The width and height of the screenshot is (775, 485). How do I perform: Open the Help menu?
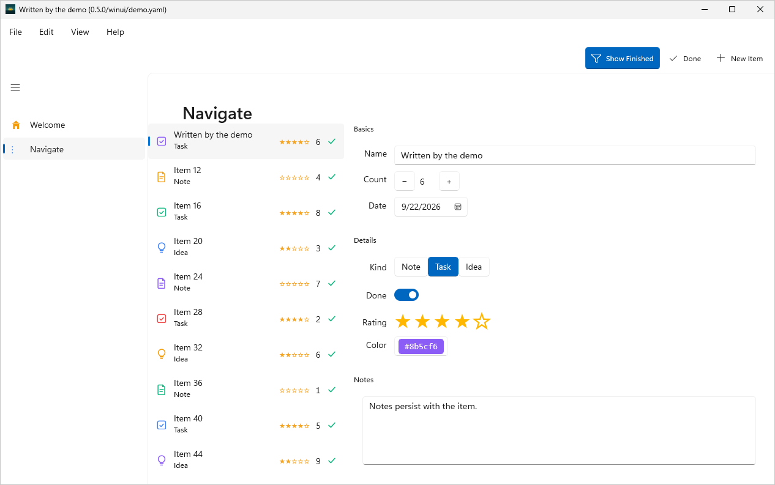pyautogui.click(x=115, y=32)
